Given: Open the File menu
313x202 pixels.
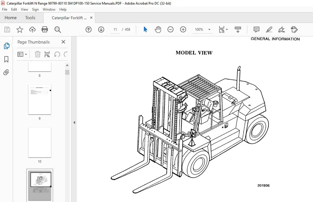Looking at the screenshot, I should click(x=5, y=9).
